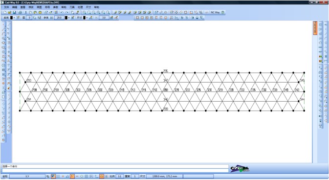Click the black entity color swatch

pos(12,18)
